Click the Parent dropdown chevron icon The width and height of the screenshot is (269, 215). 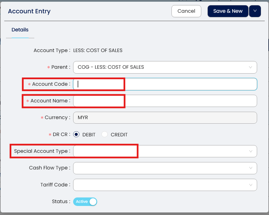point(251,67)
